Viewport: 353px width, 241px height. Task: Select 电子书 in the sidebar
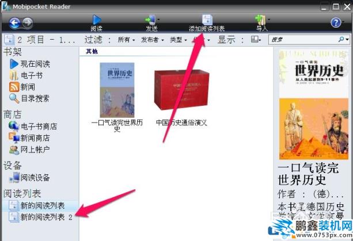pos(32,75)
